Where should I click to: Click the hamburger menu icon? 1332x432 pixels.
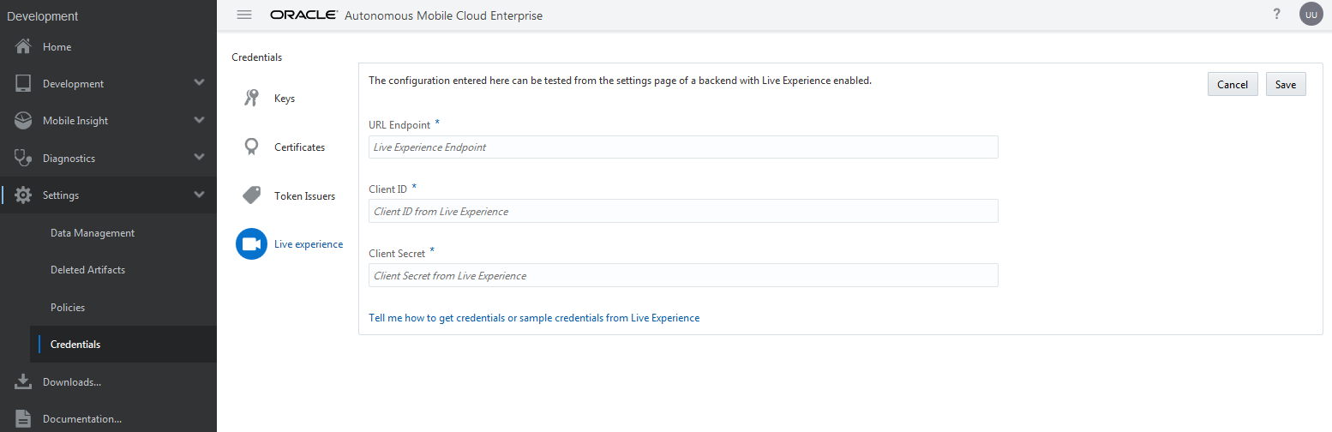[x=244, y=15]
